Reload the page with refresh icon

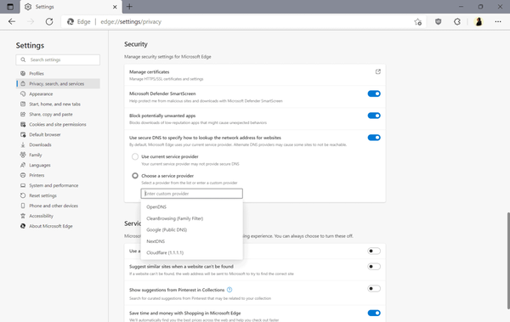tap(49, 22)
